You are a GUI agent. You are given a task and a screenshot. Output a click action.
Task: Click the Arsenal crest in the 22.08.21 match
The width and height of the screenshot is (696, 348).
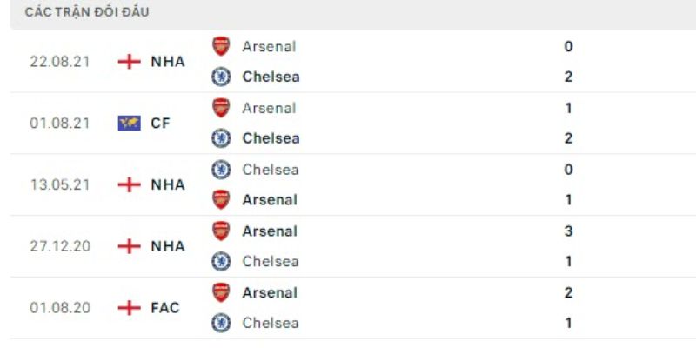[222, 47]
